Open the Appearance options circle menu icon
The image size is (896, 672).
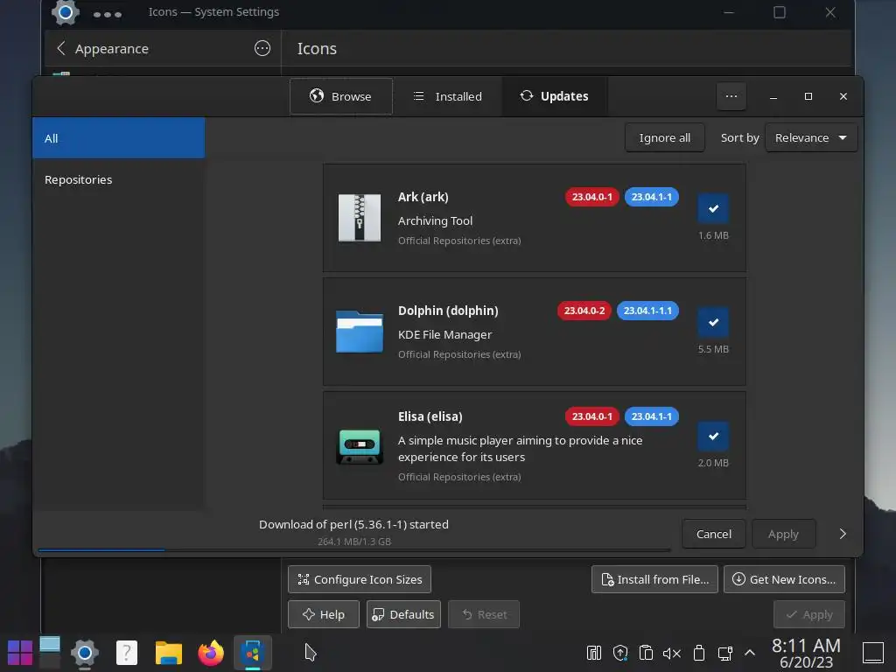(x=262, y=48)
